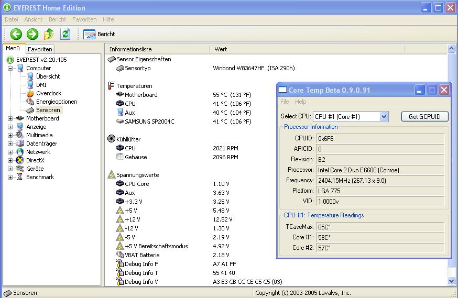The image size is (458, 298).
Task: Click the Frequency field 2404.15MHz
Action: pyautogui.click(x=380, y=180)
